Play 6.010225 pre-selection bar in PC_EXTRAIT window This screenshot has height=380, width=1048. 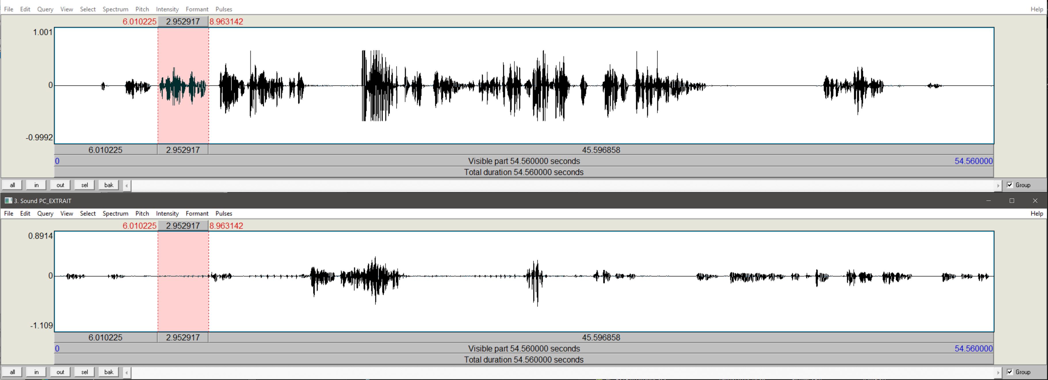[x=106, y=337]
